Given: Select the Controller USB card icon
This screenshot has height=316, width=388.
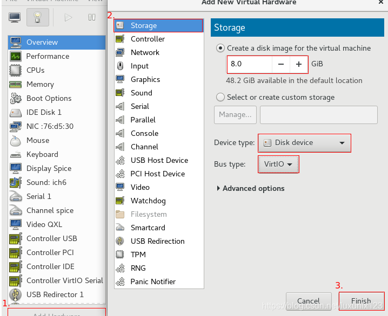Looking at the screenshot, I should tap(15, 238).
